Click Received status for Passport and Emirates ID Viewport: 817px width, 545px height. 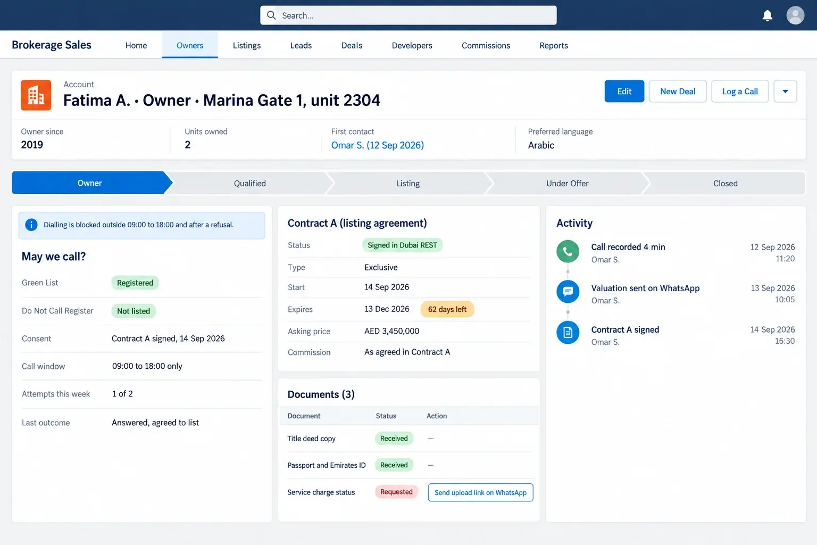point(394,465)
